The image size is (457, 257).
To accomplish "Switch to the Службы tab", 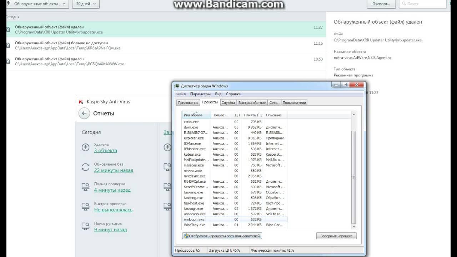I will [228, 103].
